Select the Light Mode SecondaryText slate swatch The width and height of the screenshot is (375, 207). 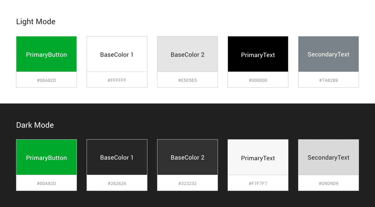[x=329, y=54]
